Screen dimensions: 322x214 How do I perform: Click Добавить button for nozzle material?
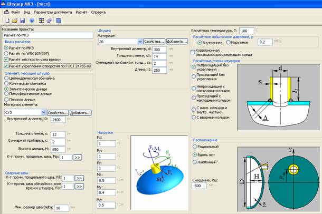pyautogui.click(x=177, y=42)
